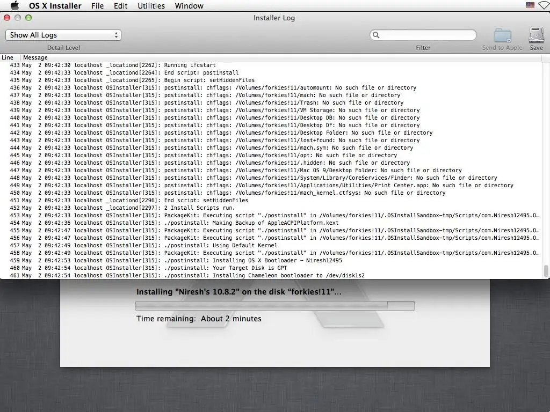This screenshot has height=412, width=550.
Task: Select log line 435 Begin script: setHiddenFiles
Action: [271, 80]
